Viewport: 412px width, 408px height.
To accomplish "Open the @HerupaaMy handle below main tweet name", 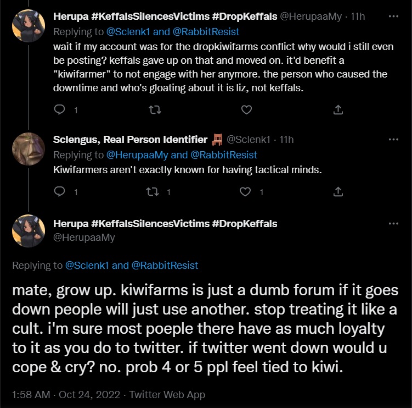I will click(x=84, y=238).
